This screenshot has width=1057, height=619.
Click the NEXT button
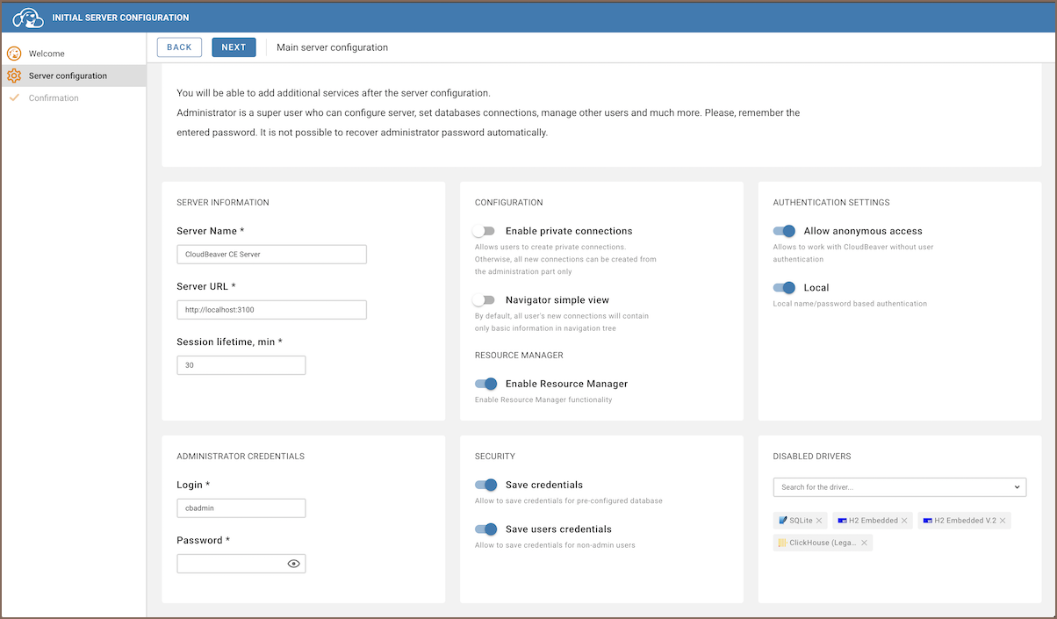[234, 47]
